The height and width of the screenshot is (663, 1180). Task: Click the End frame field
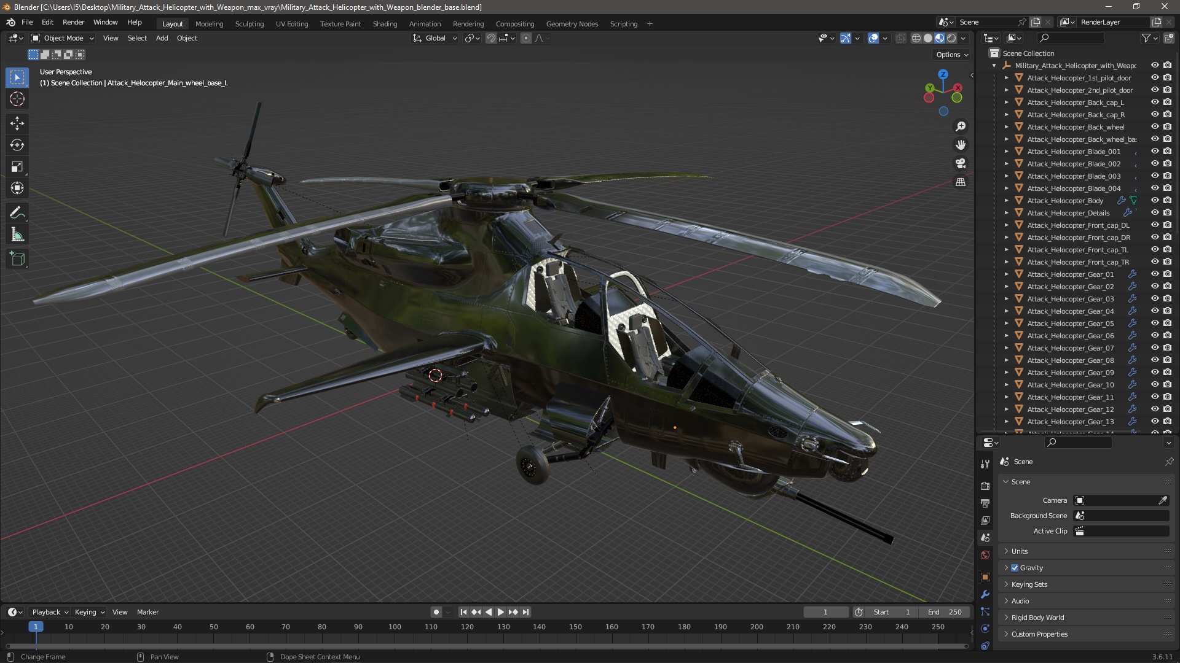[x=945, y=612]
